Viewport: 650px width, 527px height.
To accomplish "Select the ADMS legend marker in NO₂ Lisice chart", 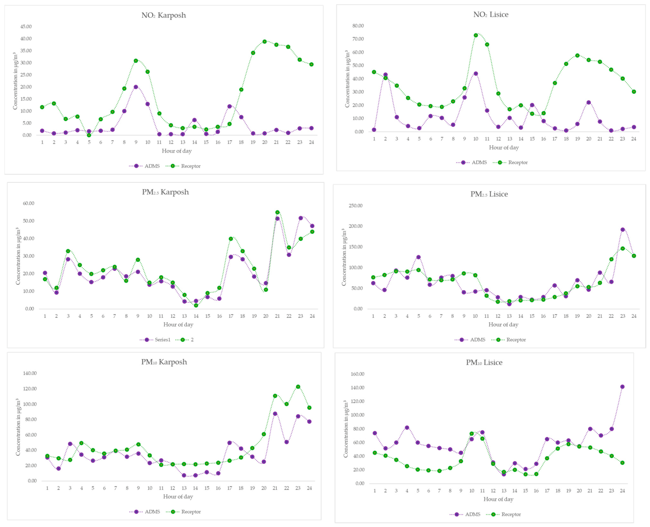I will pyautogui.click(x=463, y=163).
